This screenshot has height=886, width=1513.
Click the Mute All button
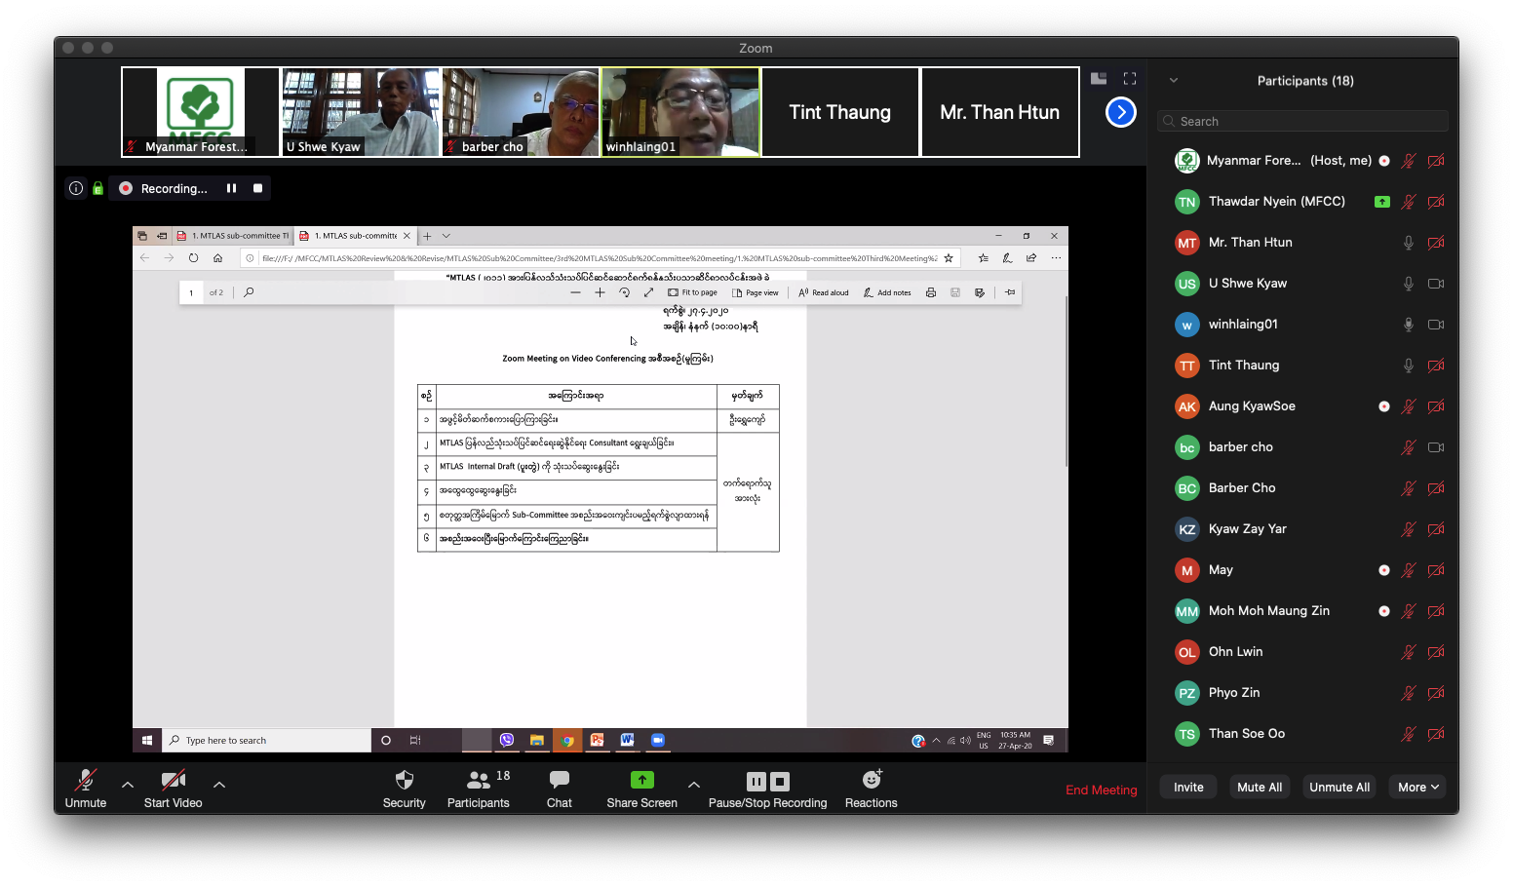1259,788
